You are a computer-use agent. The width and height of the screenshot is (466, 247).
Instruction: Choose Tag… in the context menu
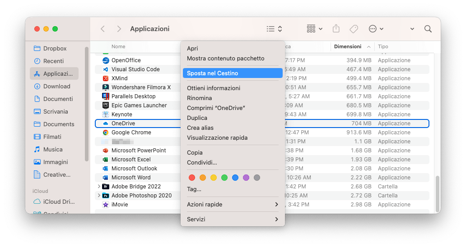pos(233,189)
